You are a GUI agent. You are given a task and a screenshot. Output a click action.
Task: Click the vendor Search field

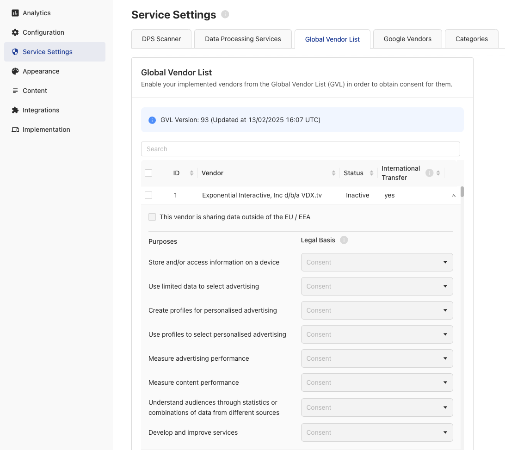point(301,149)
